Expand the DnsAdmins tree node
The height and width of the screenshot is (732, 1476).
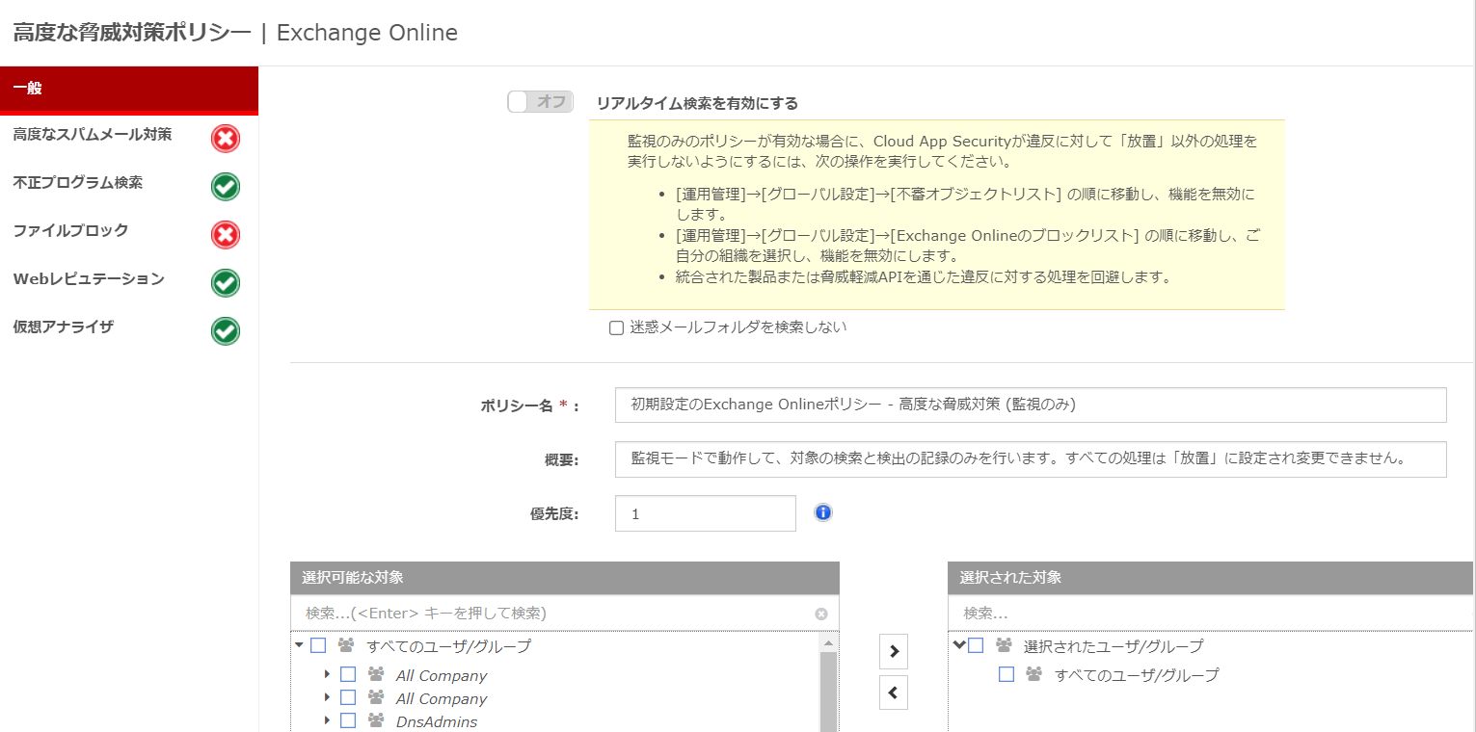click(327, 720)
